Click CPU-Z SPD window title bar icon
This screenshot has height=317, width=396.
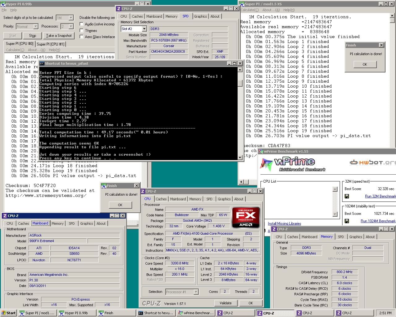[x=119, y=9]
